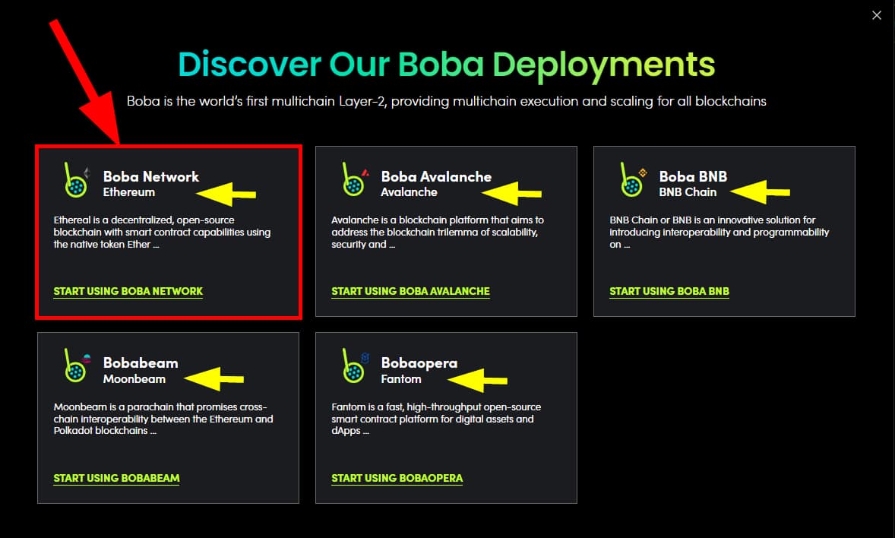
Task: Click the Bobaopera cup icon
Action: pos(353,372)
